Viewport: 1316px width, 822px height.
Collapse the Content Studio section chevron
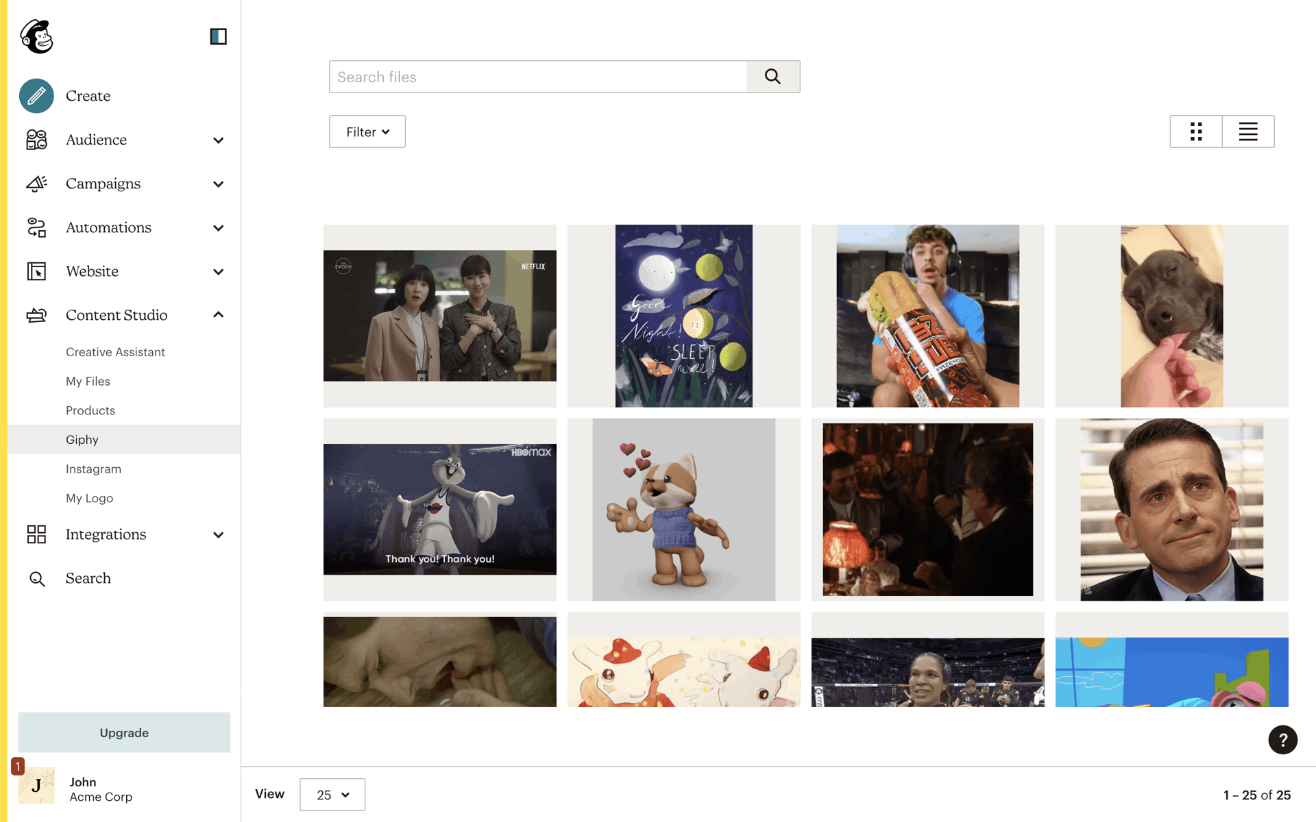[x=218, y=315]
